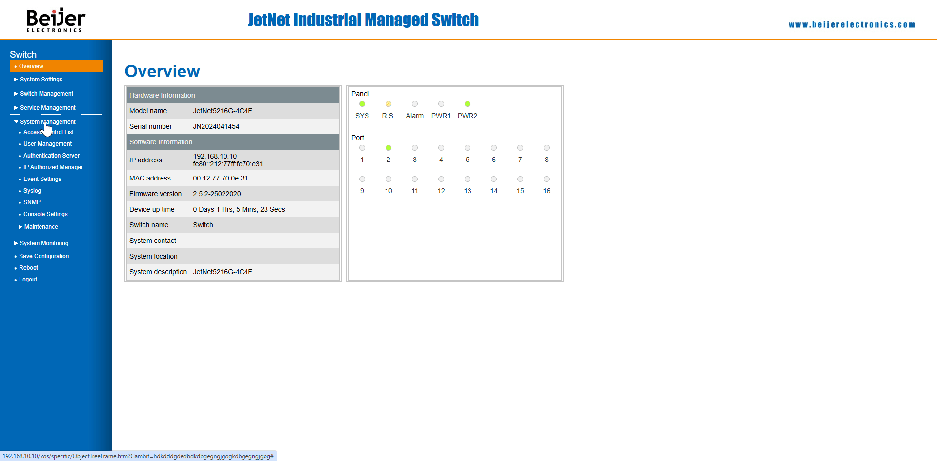Click the Switch name value

pos(203,225)
